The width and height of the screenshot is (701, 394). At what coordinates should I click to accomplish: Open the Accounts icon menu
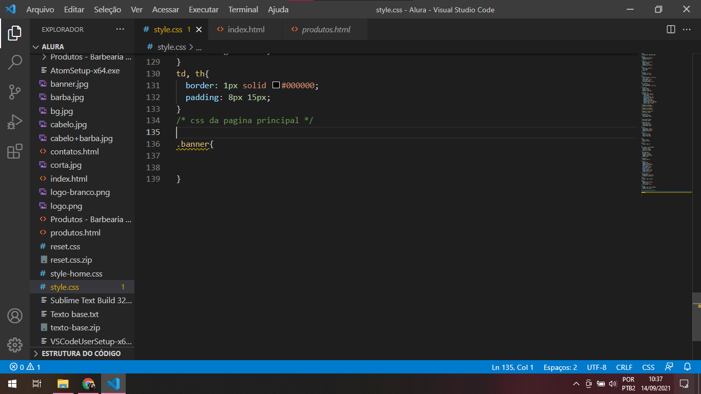tap(15, 316)
